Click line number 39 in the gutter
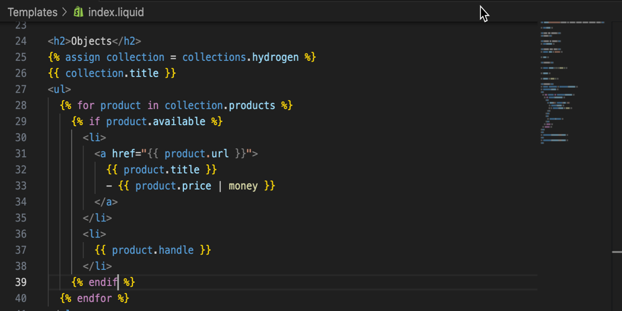 pyautogui.click(x=21, y=282)
